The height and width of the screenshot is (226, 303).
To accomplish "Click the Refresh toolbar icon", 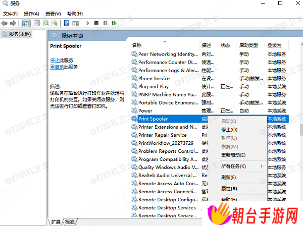I will (46, 23).
